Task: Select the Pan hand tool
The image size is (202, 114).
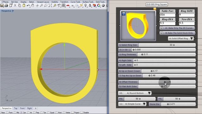Action: point(33,6)
